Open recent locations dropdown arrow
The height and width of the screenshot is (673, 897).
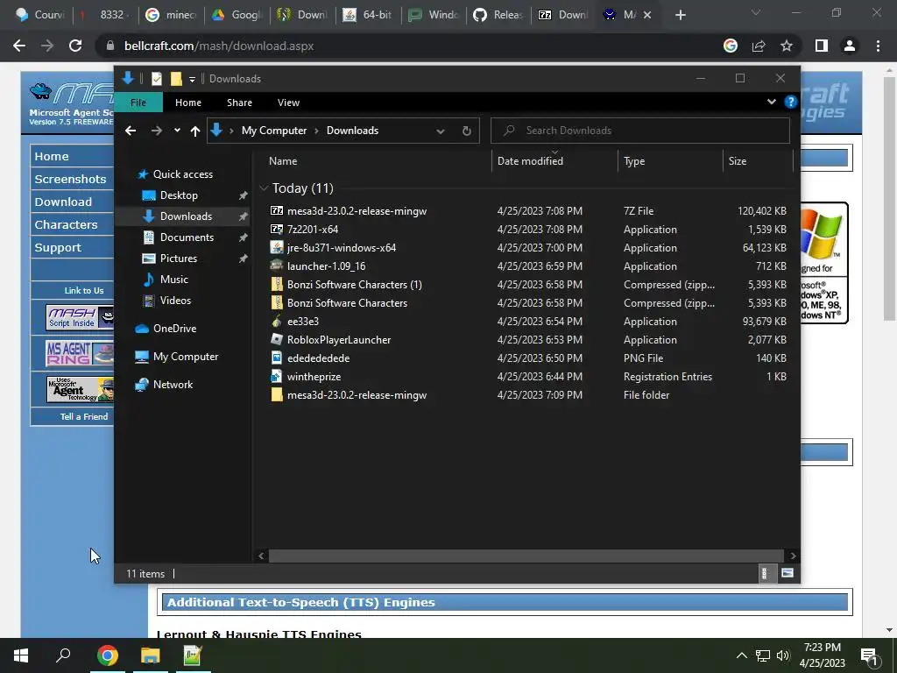(177, 131)
